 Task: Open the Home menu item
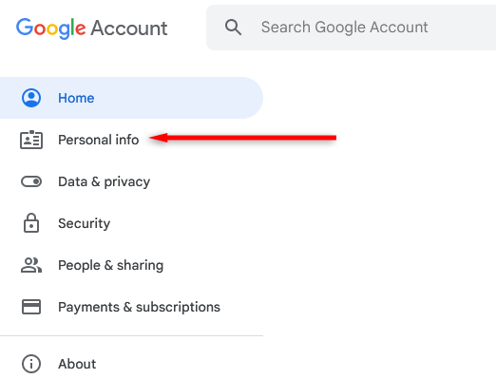pyautogui.click(x=131, y=98)
